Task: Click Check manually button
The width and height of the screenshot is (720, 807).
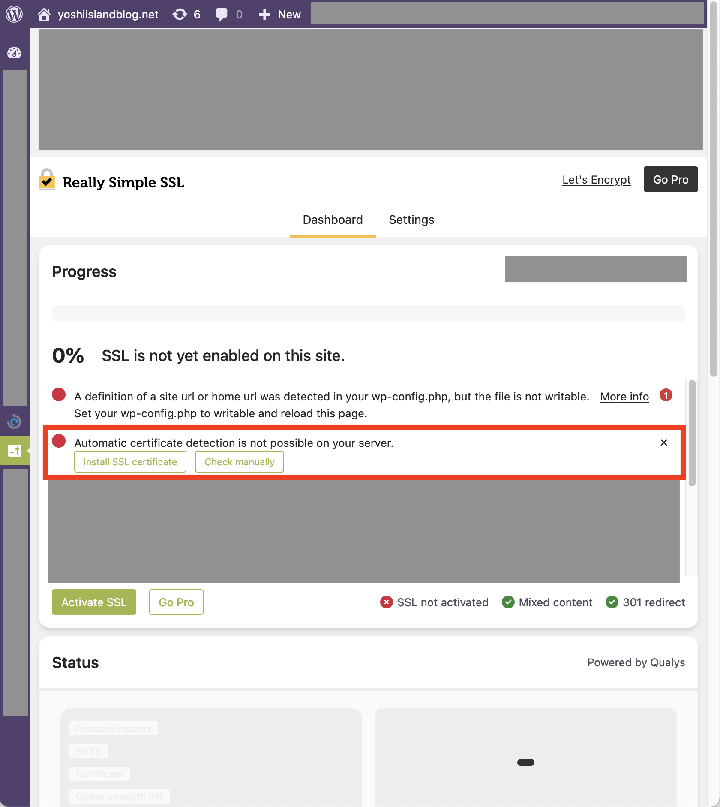Action: coord(240,462)
